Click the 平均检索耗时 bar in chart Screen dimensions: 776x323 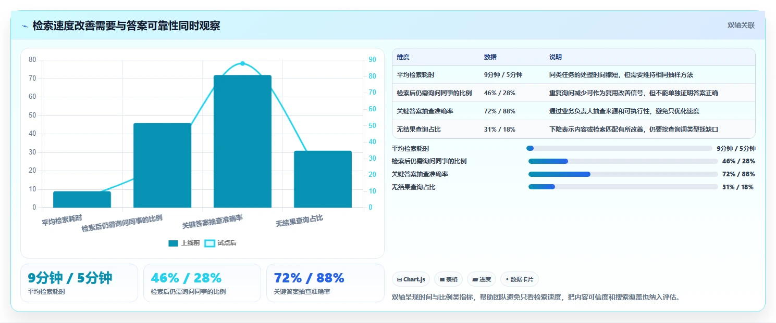(x=82, y=200)
